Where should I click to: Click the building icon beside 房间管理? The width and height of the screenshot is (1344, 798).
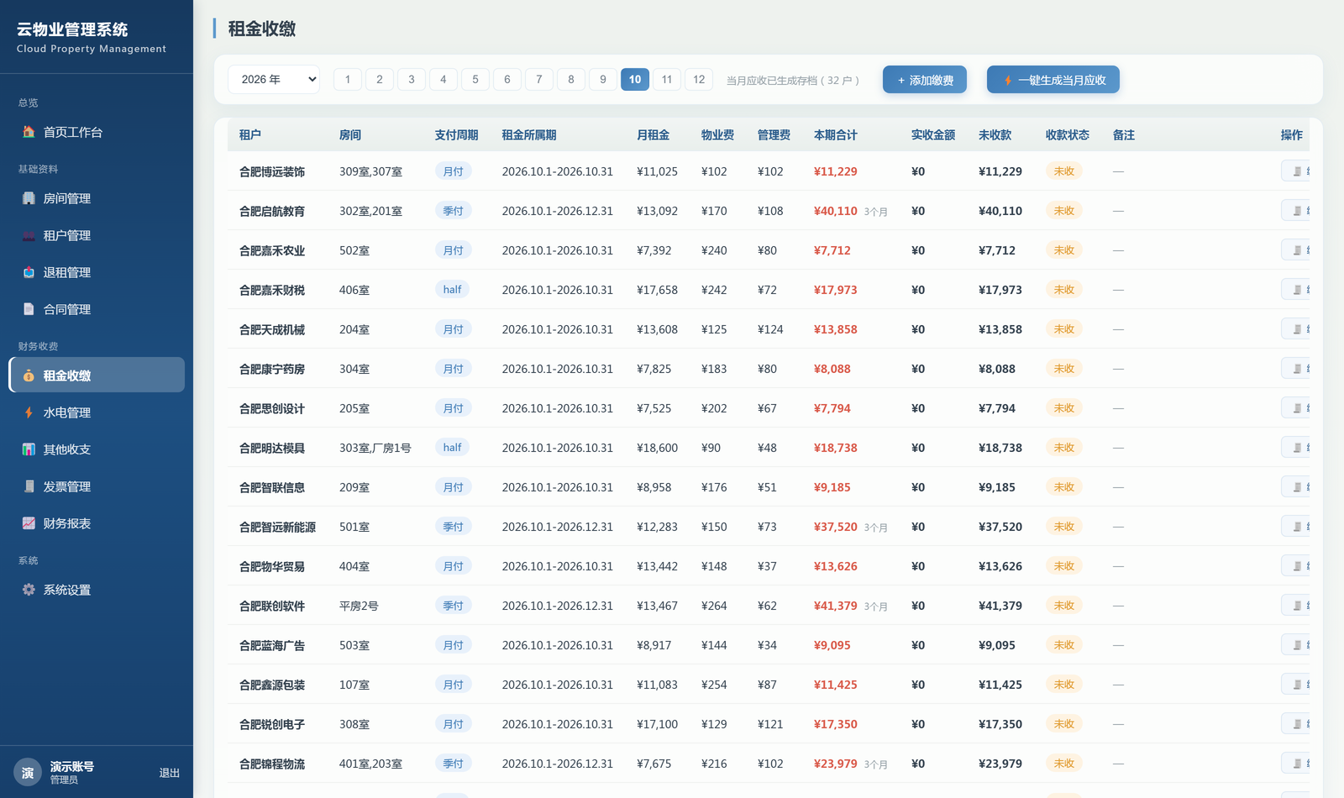coord(29,198)
